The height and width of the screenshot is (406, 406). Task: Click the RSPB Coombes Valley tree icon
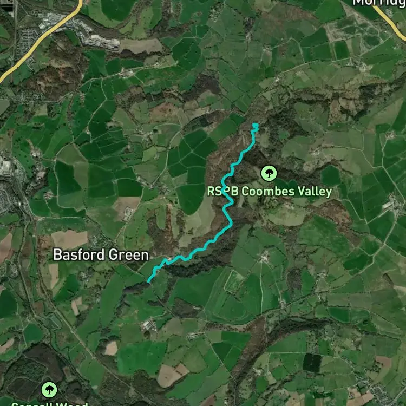click(269, 173)
